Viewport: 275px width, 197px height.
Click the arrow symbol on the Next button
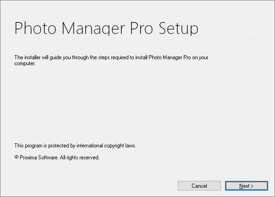pyautogui.click(x=252, y=186)
